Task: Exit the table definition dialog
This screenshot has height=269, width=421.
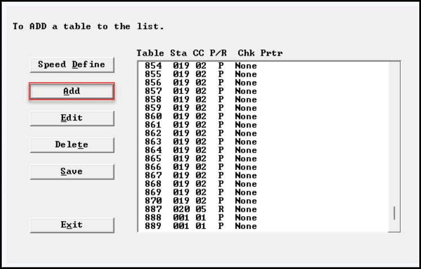Action: tap(71, 225)
